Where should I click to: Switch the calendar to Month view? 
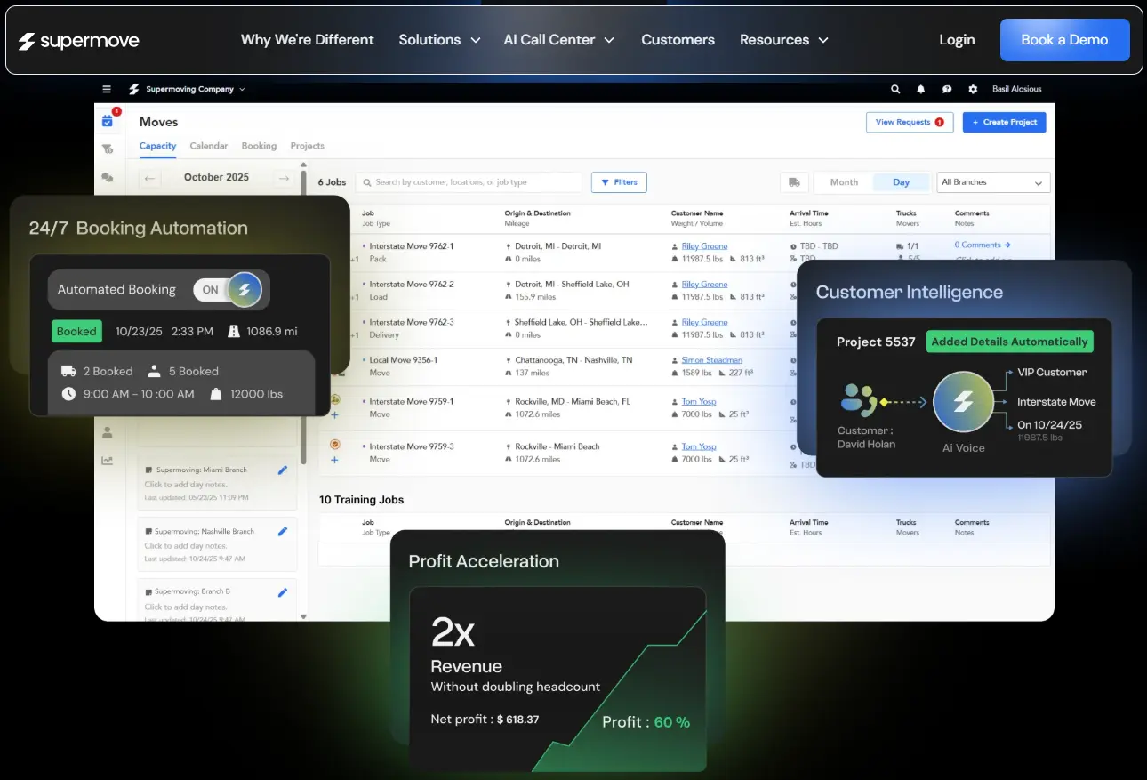[x=843, y=181]
